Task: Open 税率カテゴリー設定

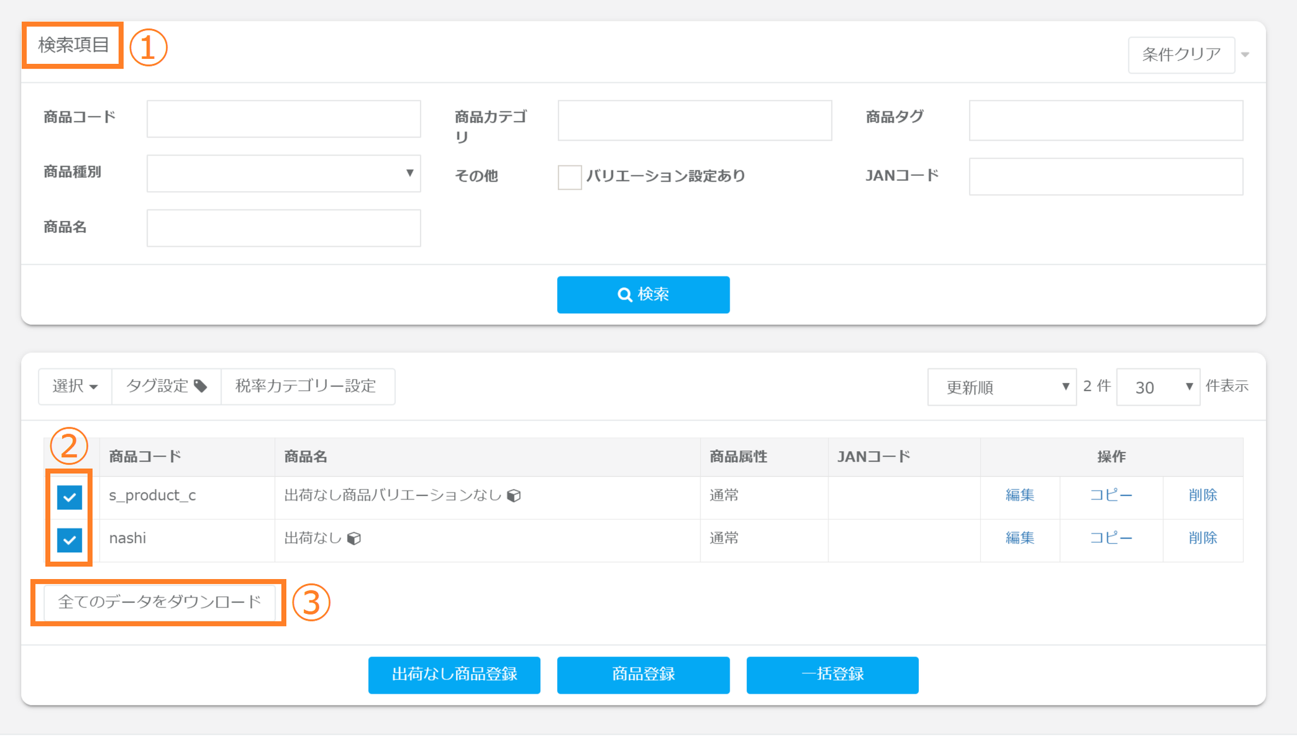Action: (x=307, y=386)
